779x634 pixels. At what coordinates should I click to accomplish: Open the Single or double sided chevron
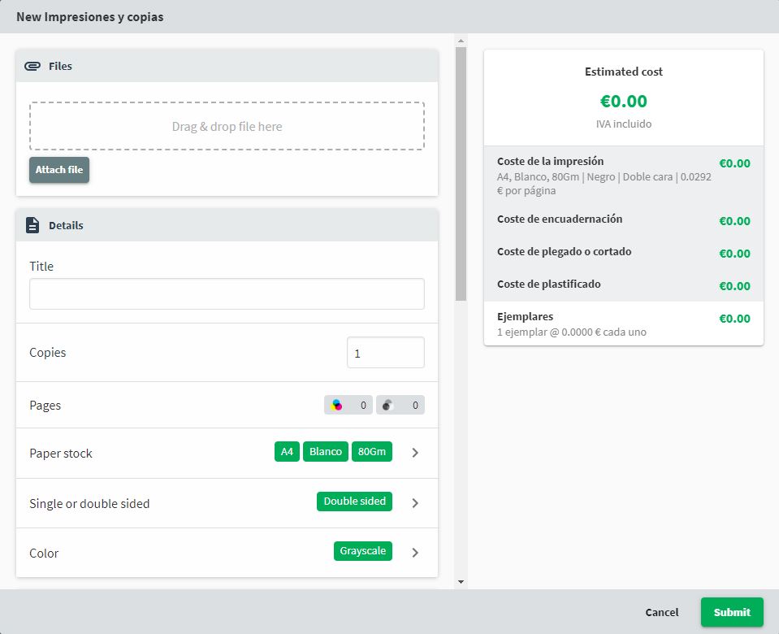point(415,503)
